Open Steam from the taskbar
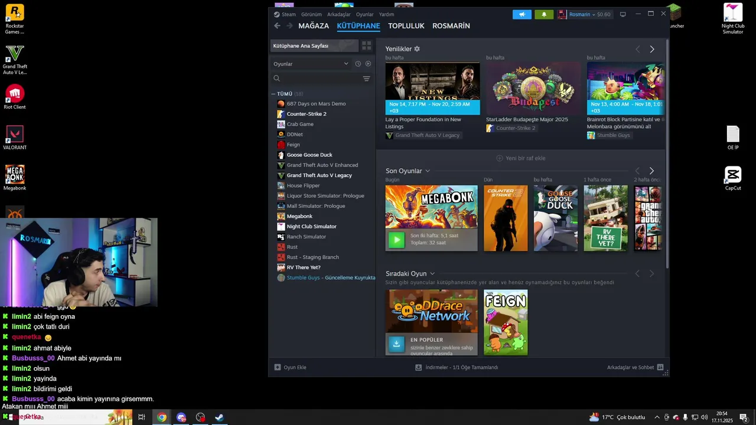The image size is (756, 425). coord(219,417)
